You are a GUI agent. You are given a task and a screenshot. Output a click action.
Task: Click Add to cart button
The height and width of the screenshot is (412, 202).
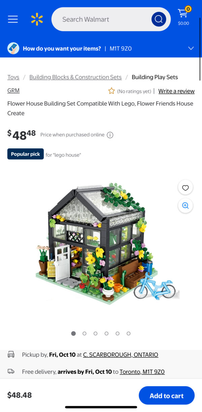(x=167, y=395)
